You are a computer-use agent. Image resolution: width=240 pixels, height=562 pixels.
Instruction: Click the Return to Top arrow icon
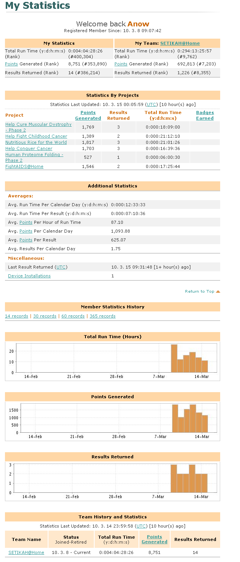218,292
